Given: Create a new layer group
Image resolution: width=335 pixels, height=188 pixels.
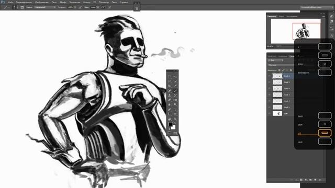Looking at the screenshot, I should (310, 180).
